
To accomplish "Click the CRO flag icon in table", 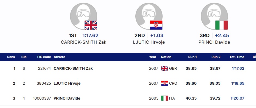I will (x=164, y=83).
